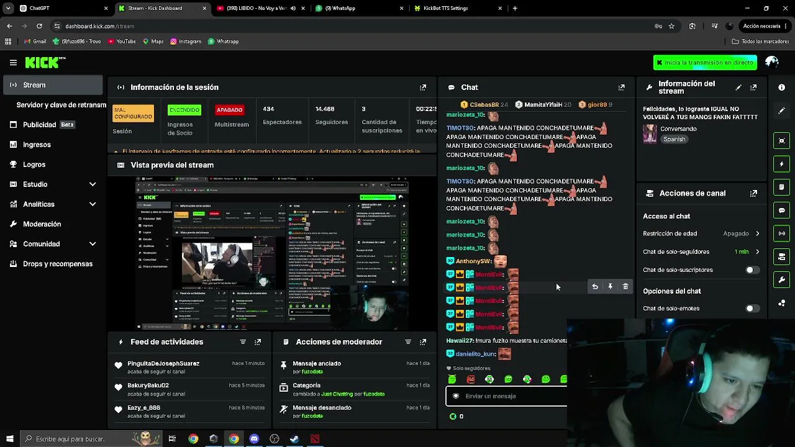Toggle Chat de solo-emotes switch
Image resolution: width=795 pixels, height=447 pixels.
pos(752,309)
